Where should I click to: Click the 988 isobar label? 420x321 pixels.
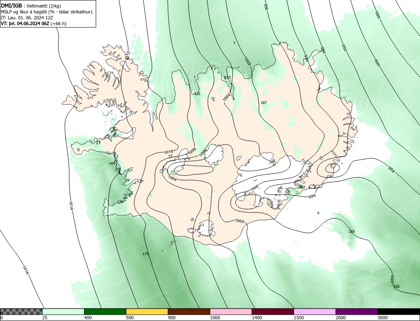(x=378, y=15)
